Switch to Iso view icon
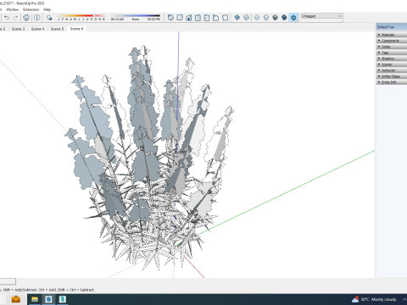The image size is (407, 305). [170, 18]
